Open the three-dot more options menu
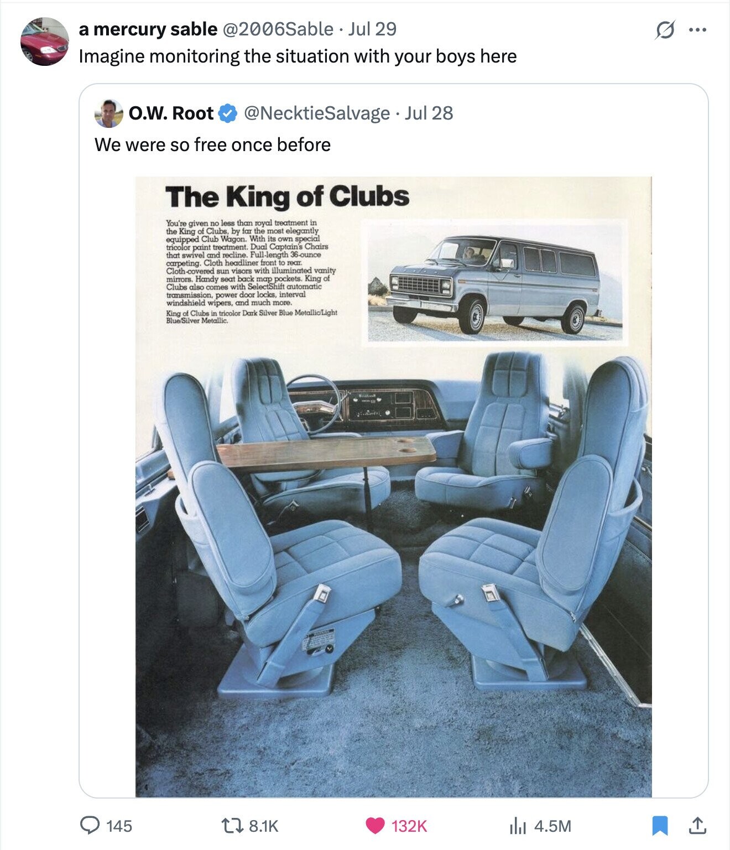 pos(697,30)
